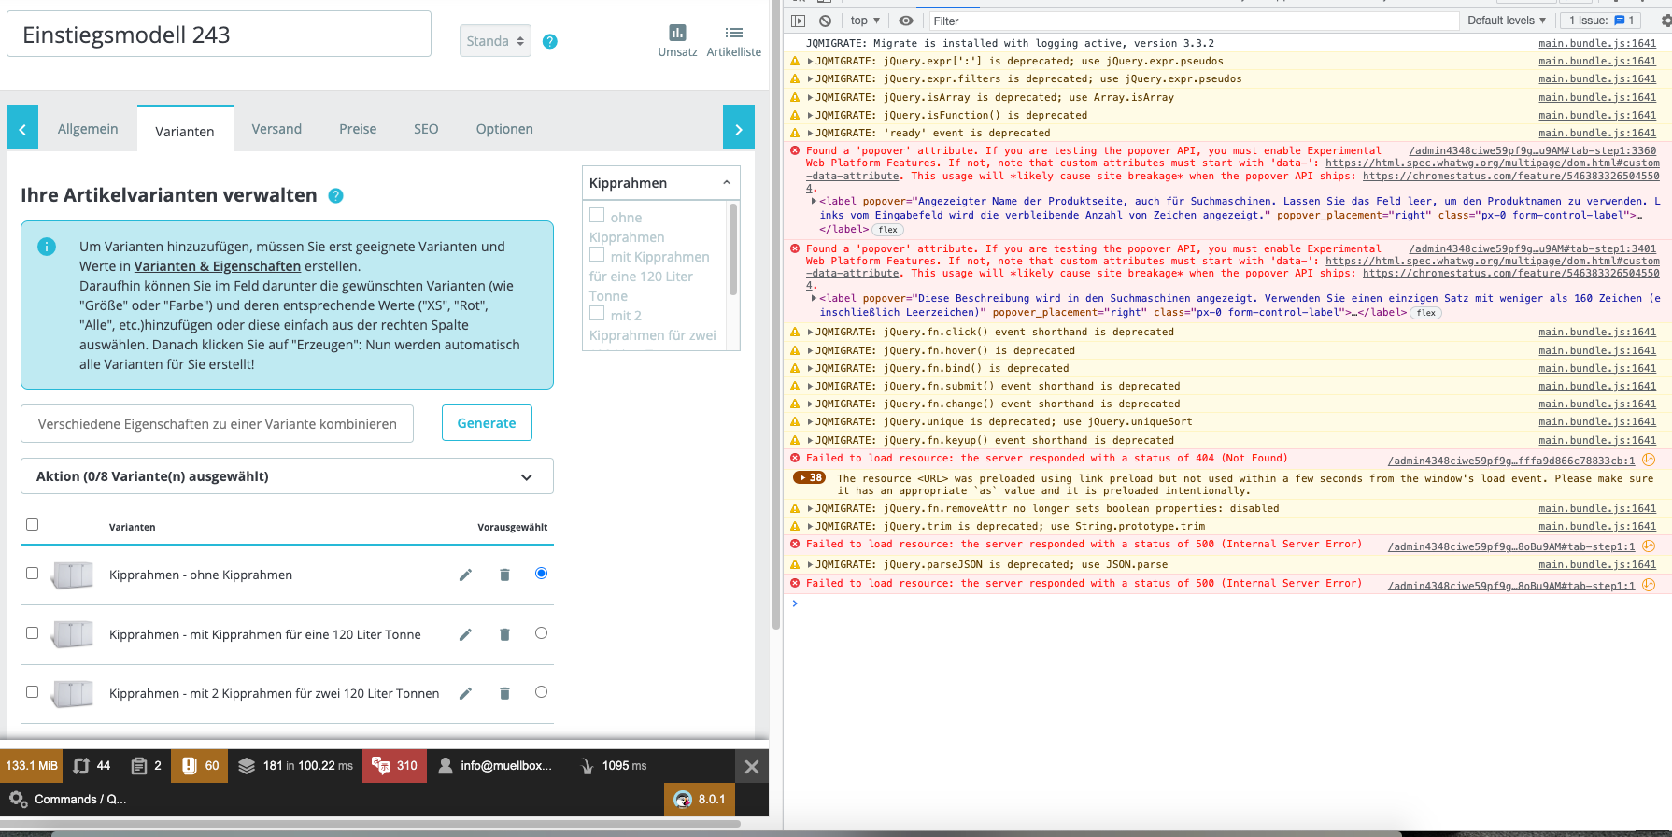Tick the checkbox for 'mit Kipprahmen für eine 120 Liter Tonne'

[33, 632]
